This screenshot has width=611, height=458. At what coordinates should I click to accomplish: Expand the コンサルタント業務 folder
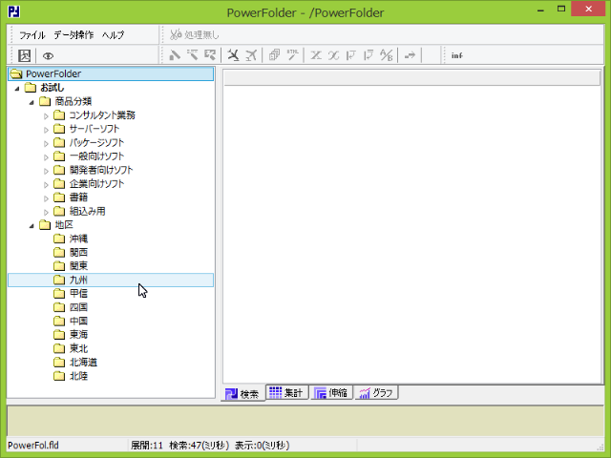click(x=46, y=115)
